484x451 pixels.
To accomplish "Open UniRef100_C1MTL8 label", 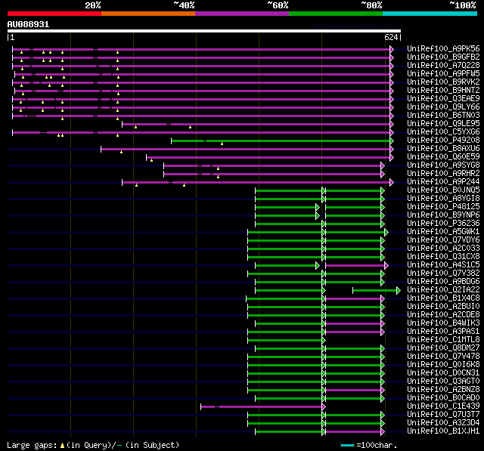I will (443, 340).
